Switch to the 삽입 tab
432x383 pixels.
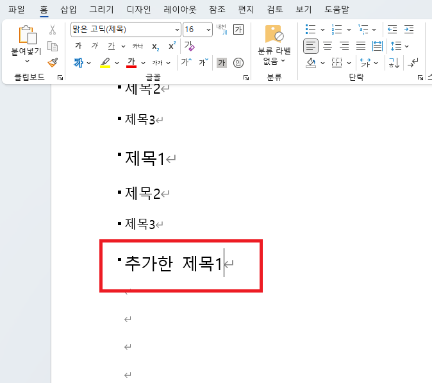pyautogui.click(x=69, y=10)
